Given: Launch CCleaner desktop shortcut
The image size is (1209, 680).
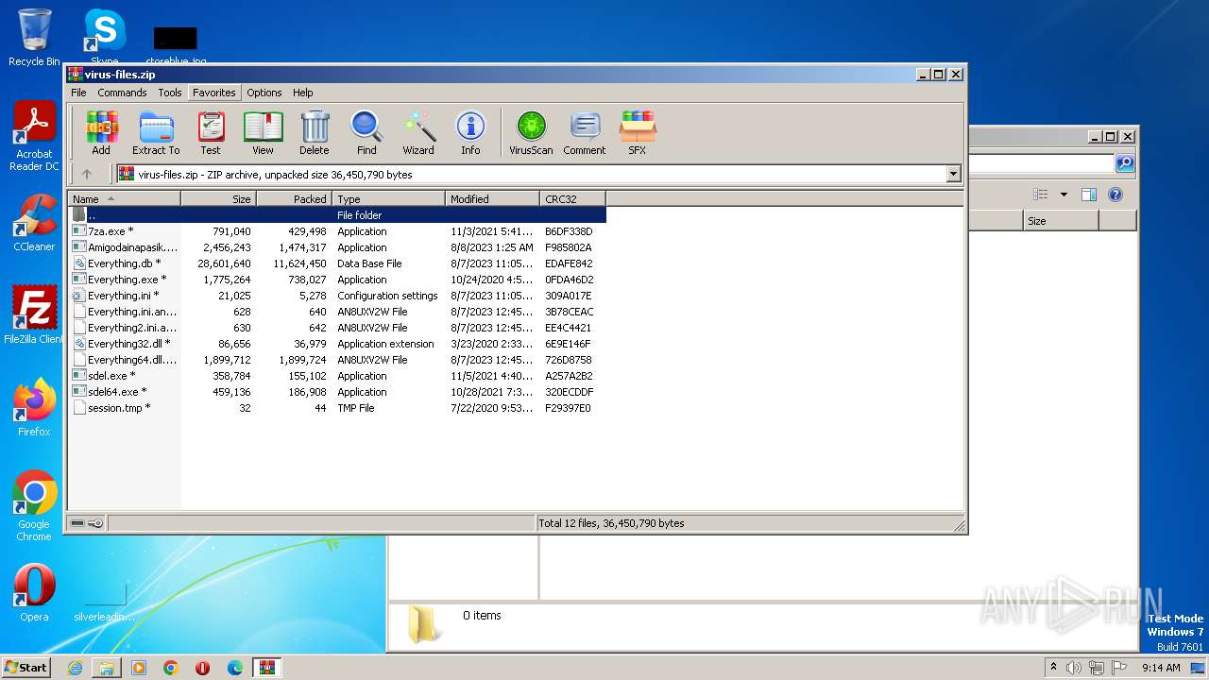Looking at the screenshot, I should 34,223.
